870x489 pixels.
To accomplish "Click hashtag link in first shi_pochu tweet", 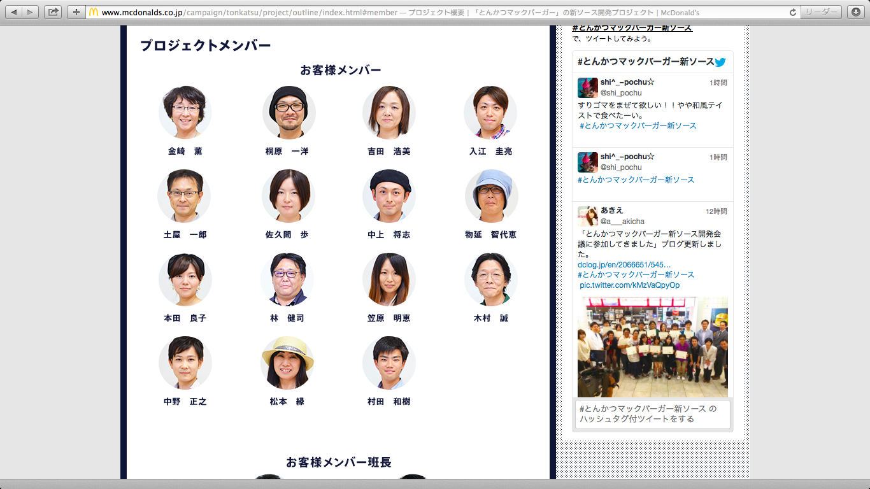I will pyautogui.click(x=638, y=125).
